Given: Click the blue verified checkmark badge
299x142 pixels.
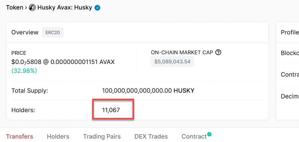Looking at the screenshot, I should pos(97,8).
